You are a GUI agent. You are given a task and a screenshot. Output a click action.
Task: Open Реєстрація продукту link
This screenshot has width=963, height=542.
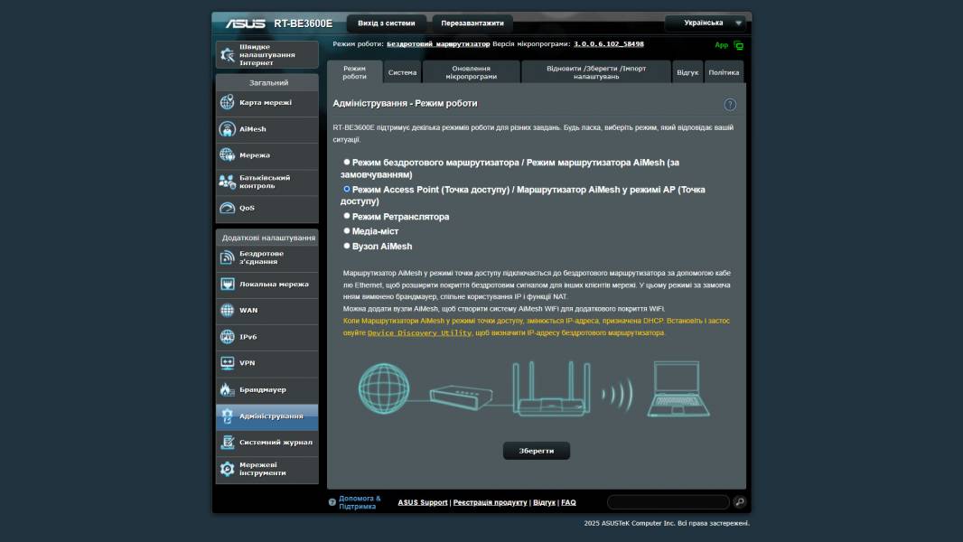pos(491,502)
